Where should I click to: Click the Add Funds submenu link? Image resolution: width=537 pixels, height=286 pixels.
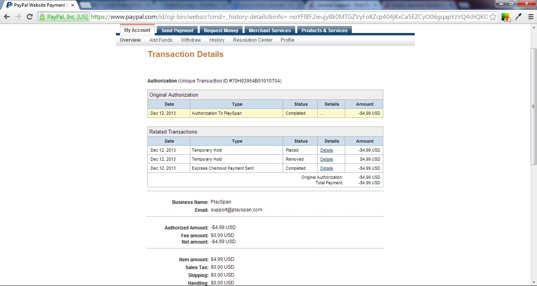(161, 40)
